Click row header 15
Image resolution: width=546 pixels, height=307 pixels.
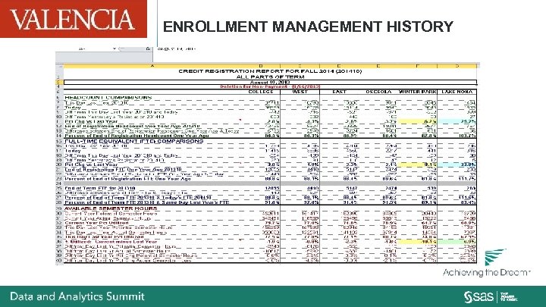tap(59, 141)
